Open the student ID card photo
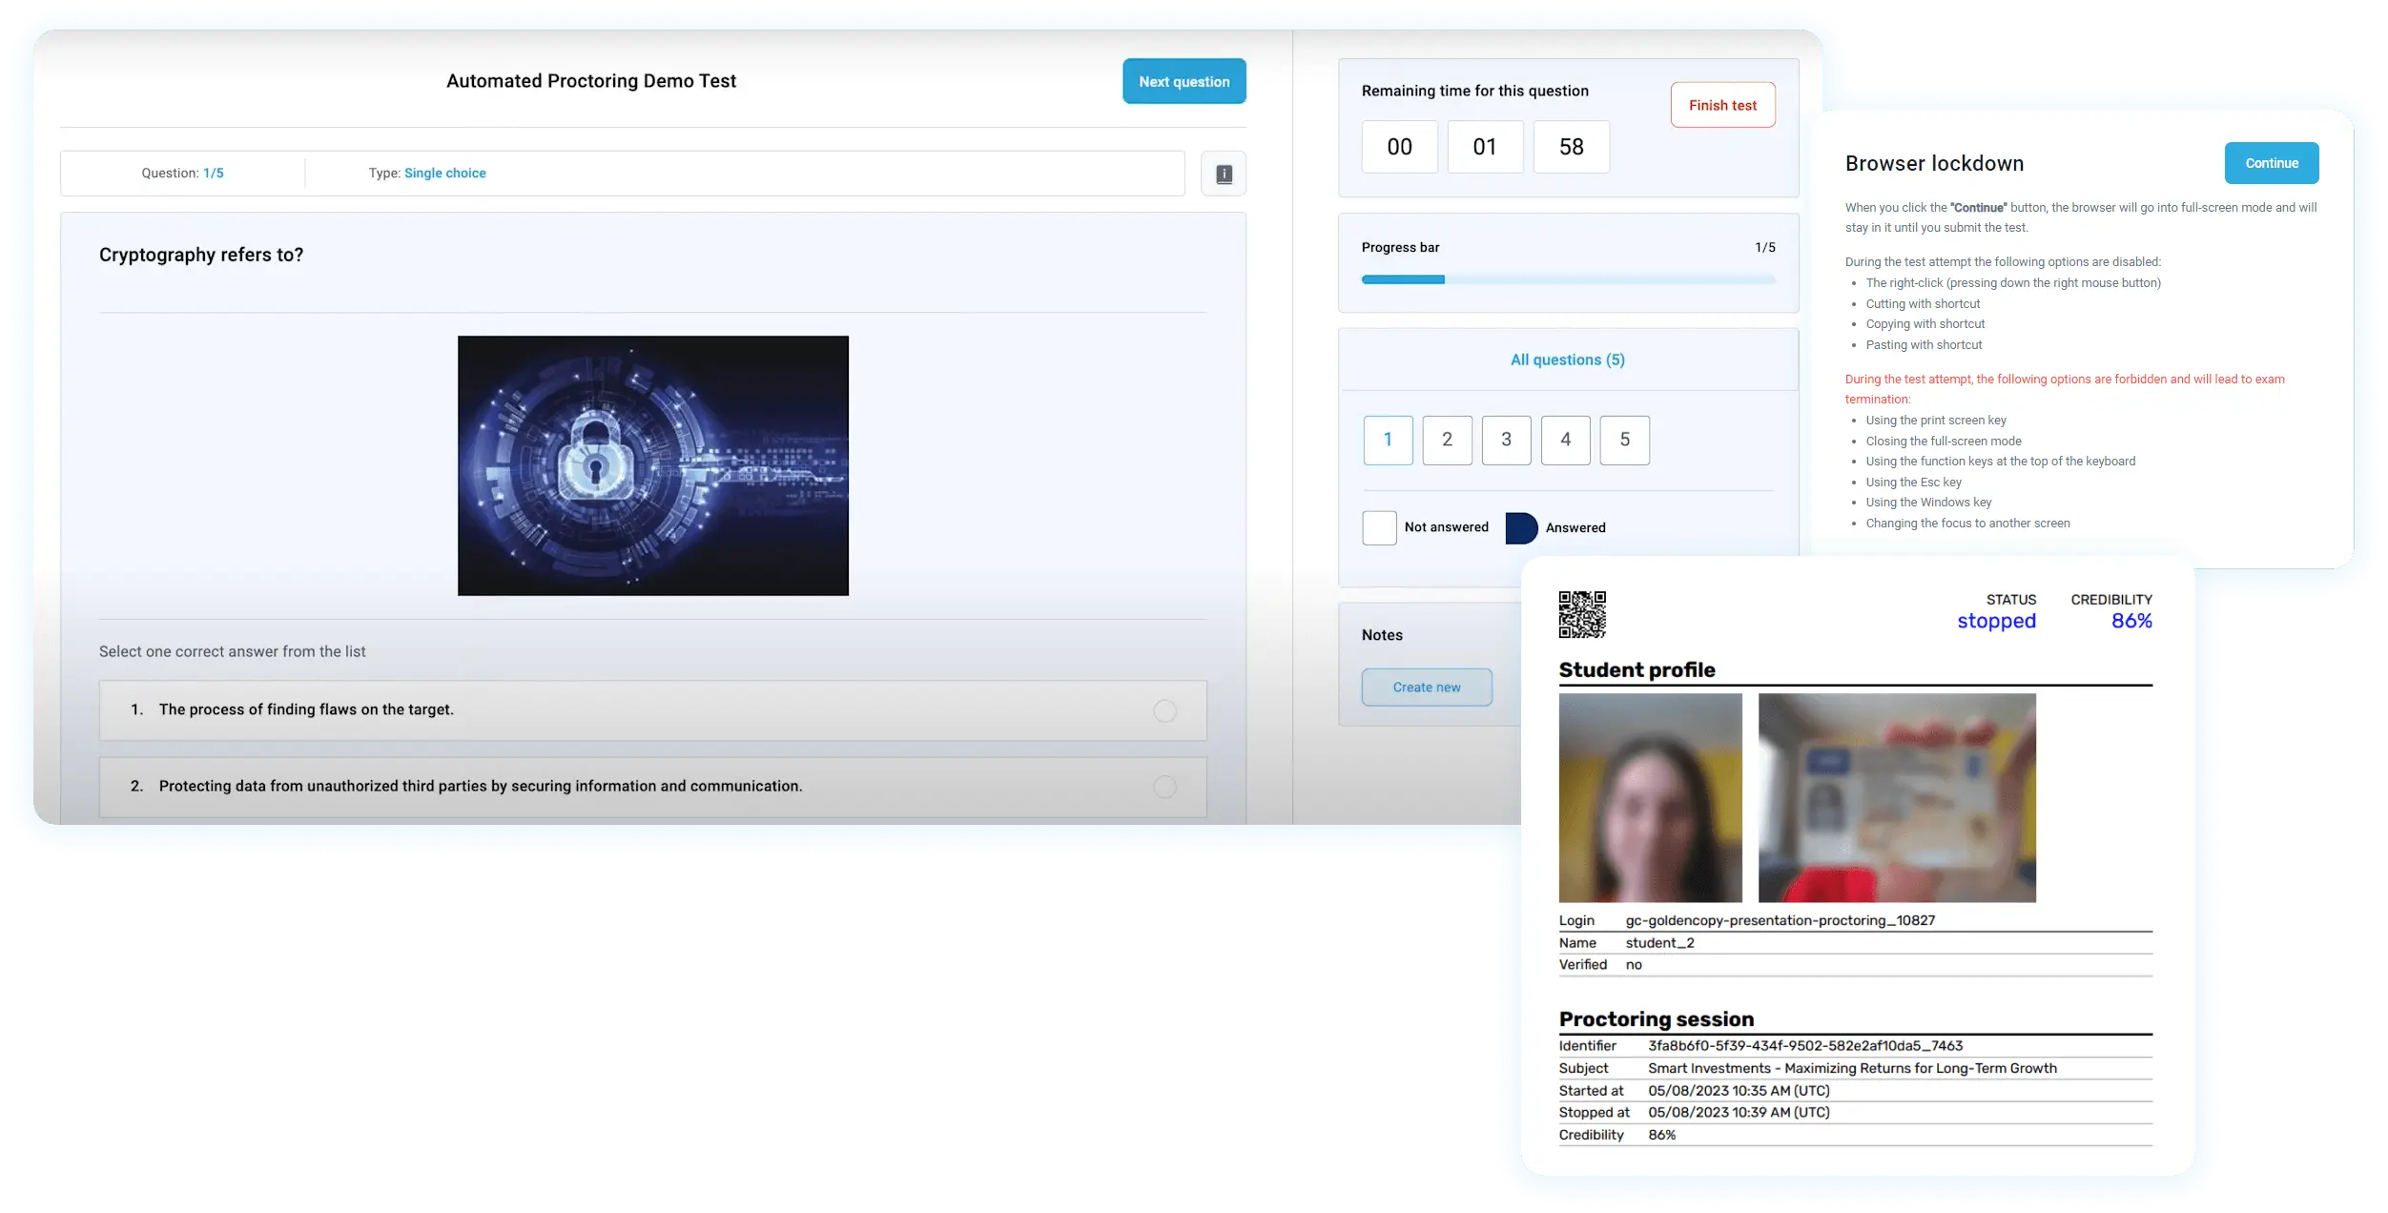 click(x=1896, y=797)
